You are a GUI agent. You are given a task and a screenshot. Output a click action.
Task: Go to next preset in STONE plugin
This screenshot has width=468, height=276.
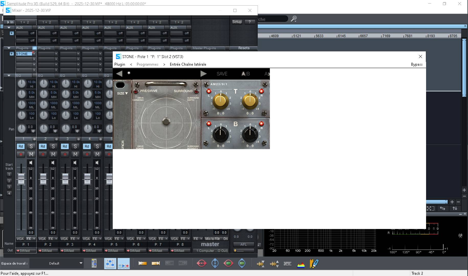pos(203,74)
